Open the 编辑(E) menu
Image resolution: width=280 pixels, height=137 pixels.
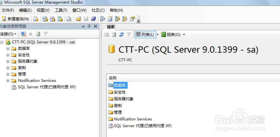25,10
